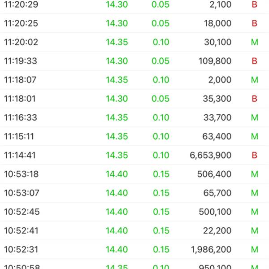Tap the 109,800 volume figure
Screen dimensions: 269x269
pos(215,61)
